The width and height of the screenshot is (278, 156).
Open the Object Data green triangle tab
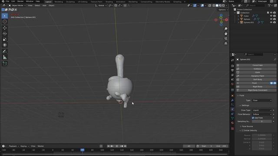click(x=232, y=118)
